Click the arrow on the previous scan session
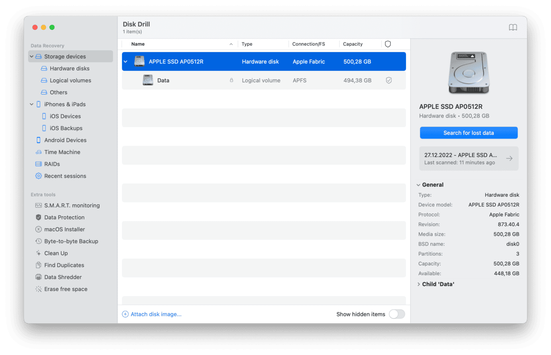551x355 pixels. [x=509, y=159]
